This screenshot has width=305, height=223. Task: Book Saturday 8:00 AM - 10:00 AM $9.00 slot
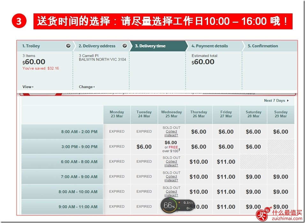(253, 192)
